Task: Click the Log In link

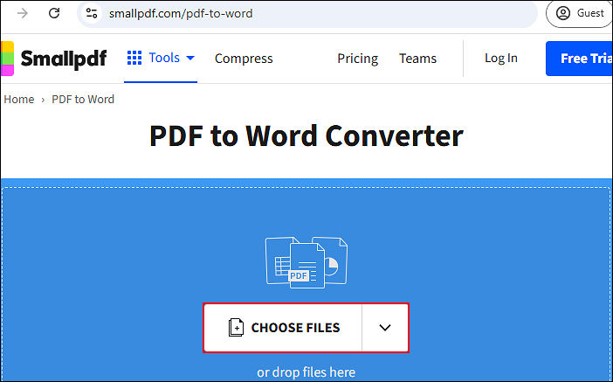Action: click(x=500, y=58)
